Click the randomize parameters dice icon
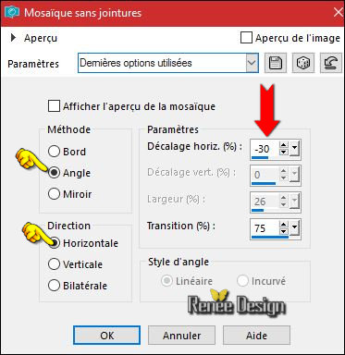This screenshot has width=345, height=355. click(x=303, y=63)
